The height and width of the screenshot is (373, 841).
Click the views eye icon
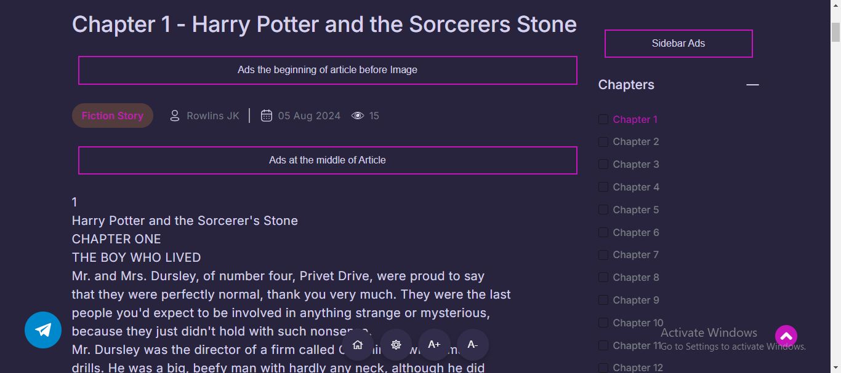coord(358,116)
